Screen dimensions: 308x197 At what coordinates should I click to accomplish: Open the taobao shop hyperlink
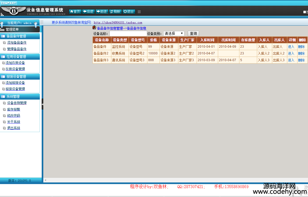click(118, 23)
